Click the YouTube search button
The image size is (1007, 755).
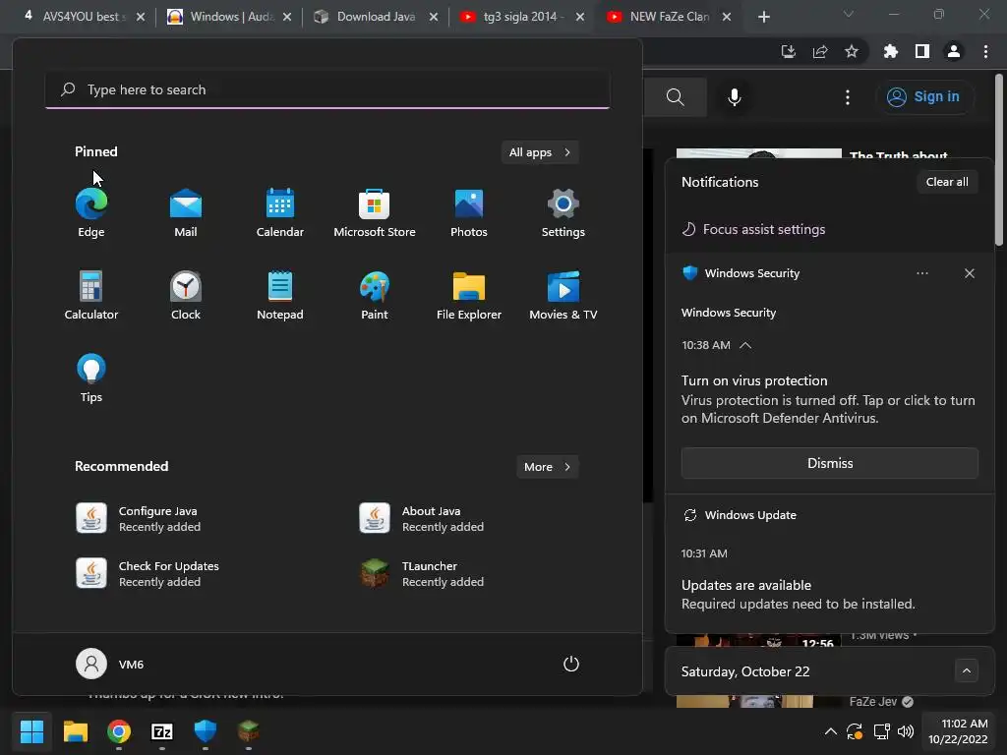coord(675,97)
